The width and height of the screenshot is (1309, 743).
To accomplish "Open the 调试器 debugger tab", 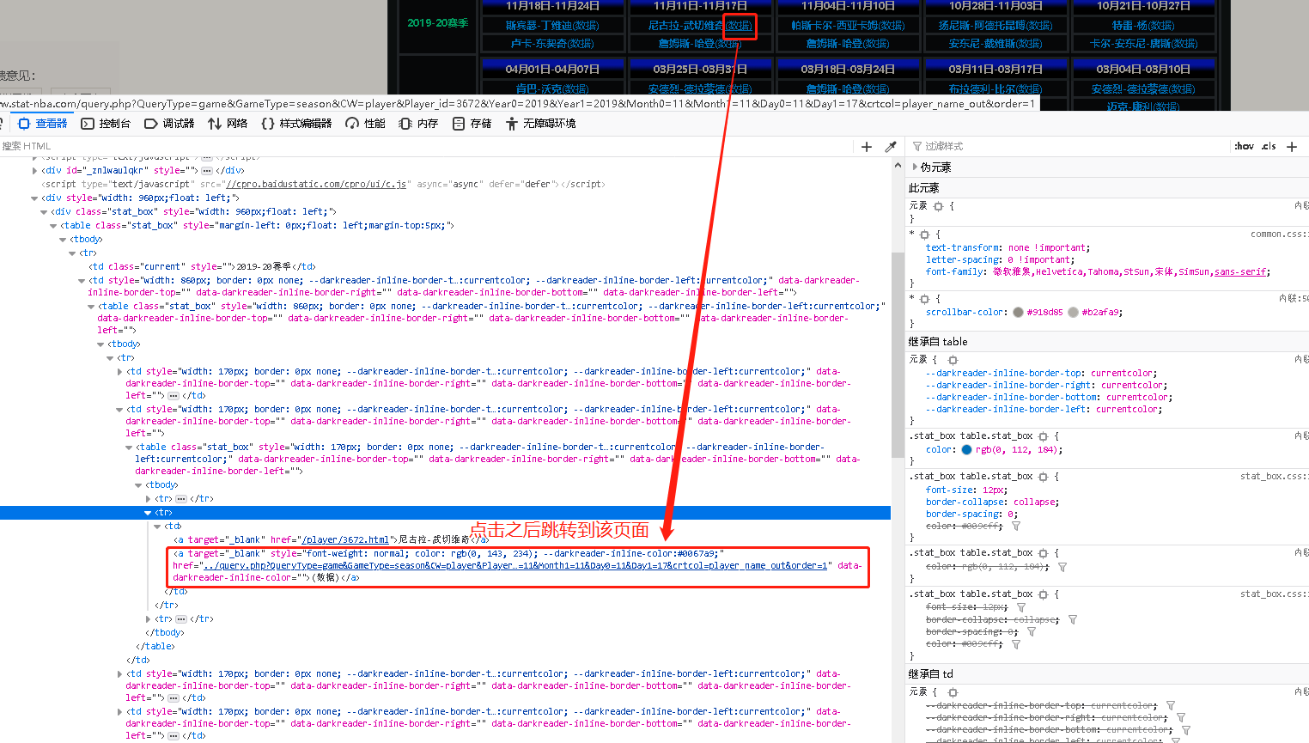I will coord(169,124).
